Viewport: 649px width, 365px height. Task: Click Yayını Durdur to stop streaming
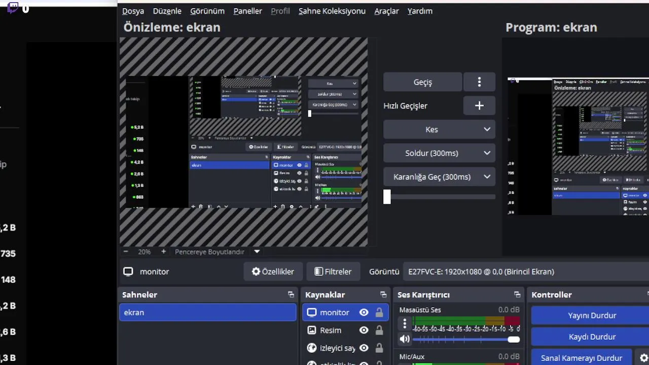(591, 315)
